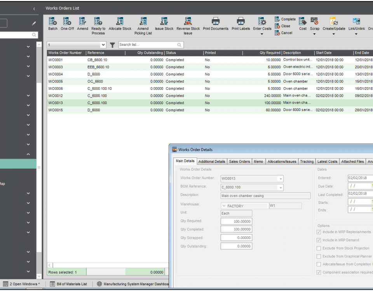Sort by the Start Date column header
Viewport: 373px width, 291px height.
[x=334, y=53]
